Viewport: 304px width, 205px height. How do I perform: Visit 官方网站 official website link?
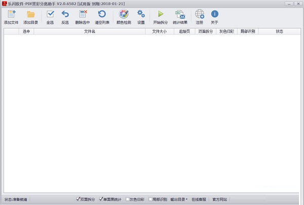pyautogui.click(x=219, y=199)
